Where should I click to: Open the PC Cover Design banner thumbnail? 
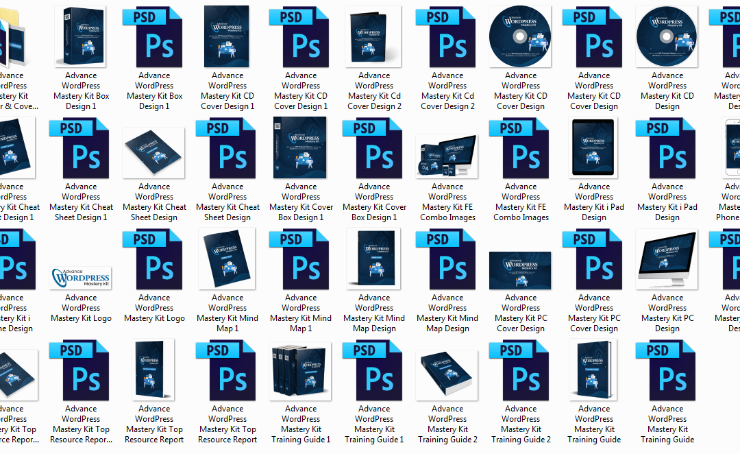pos(520,270)
